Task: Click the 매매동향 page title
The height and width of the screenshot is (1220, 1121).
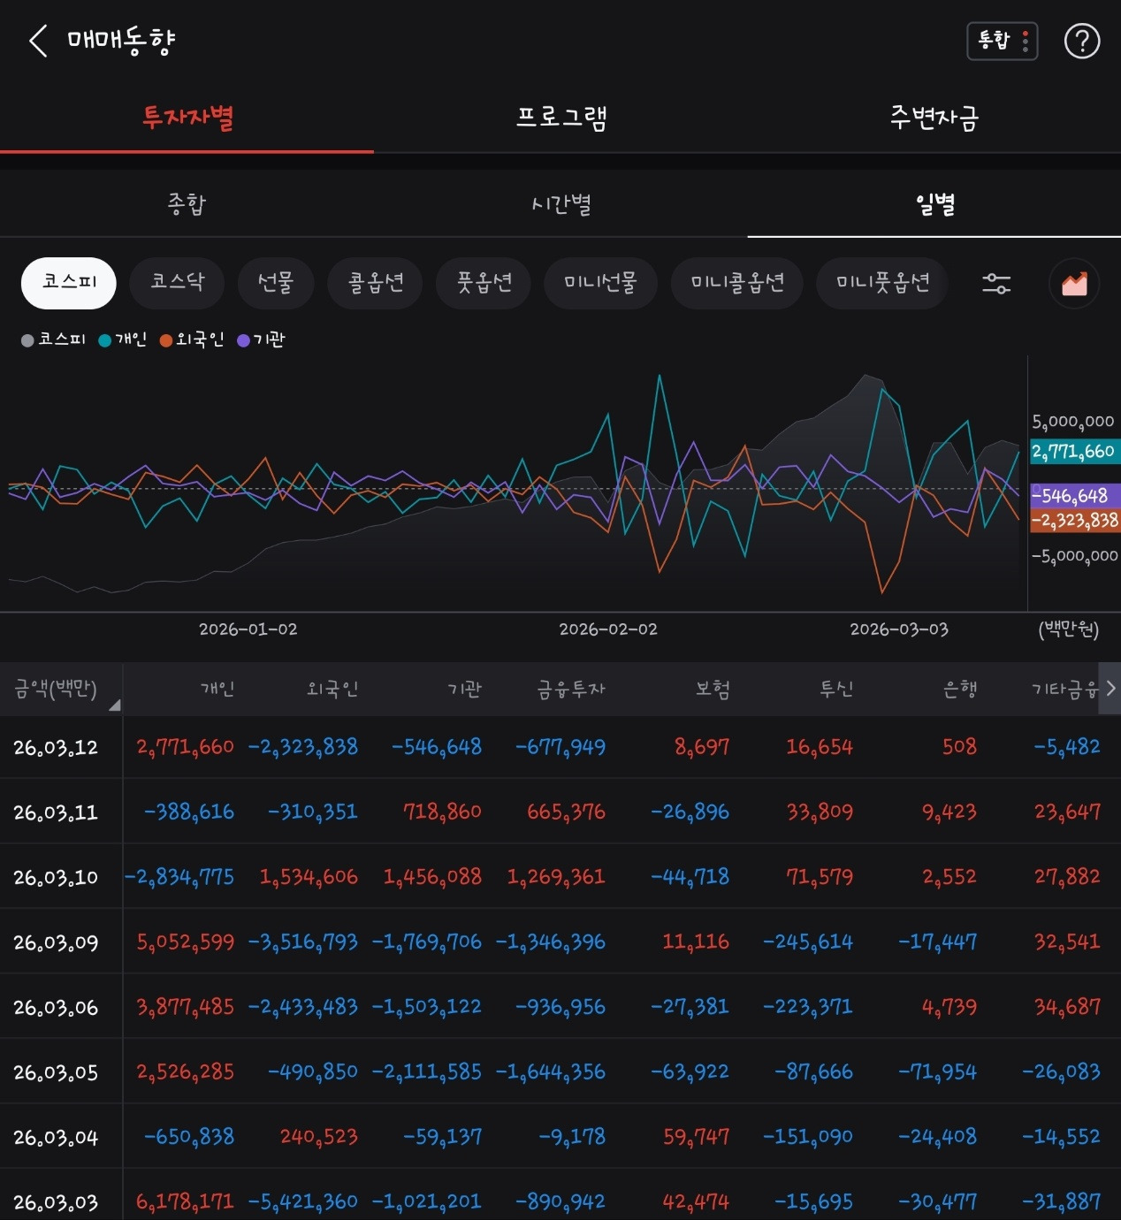Action: click(121, 41)
